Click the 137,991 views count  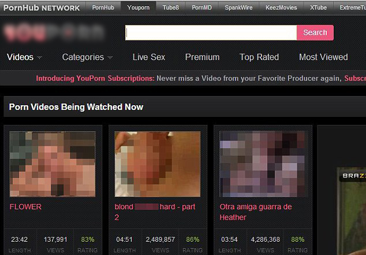pyautogui.click(x=55, y=239)
